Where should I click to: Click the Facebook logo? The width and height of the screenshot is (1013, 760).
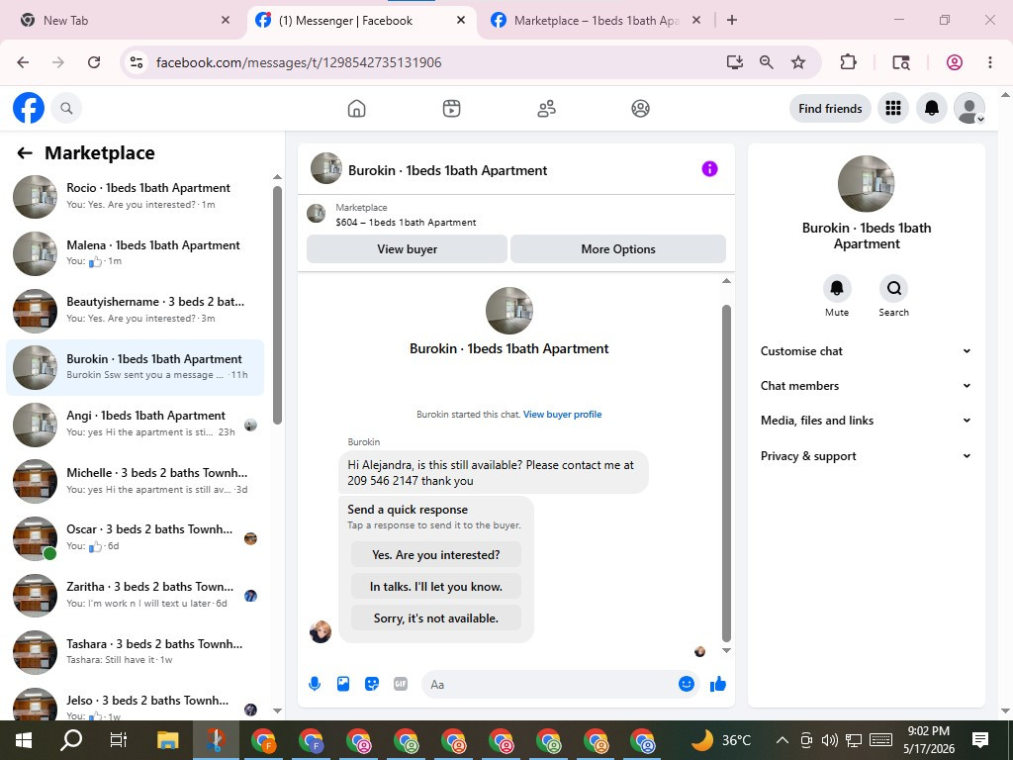coord(29,108)
